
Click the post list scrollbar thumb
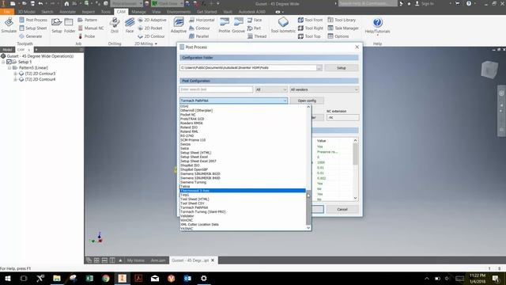308,207
